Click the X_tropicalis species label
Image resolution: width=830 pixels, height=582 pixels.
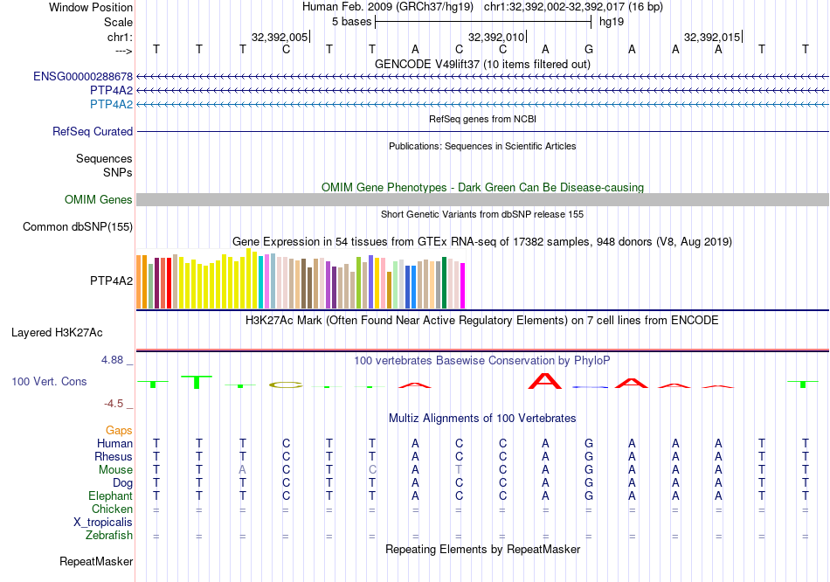pyautogui.click(x=103, y=523)
